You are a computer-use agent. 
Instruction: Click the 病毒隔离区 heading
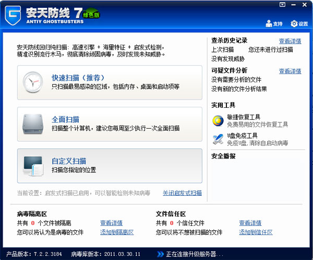click(x=32, y=214)
